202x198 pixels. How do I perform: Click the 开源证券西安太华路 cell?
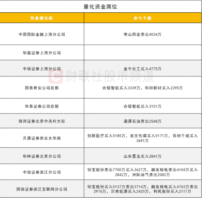pyautogui.click(x=42, y=138)
